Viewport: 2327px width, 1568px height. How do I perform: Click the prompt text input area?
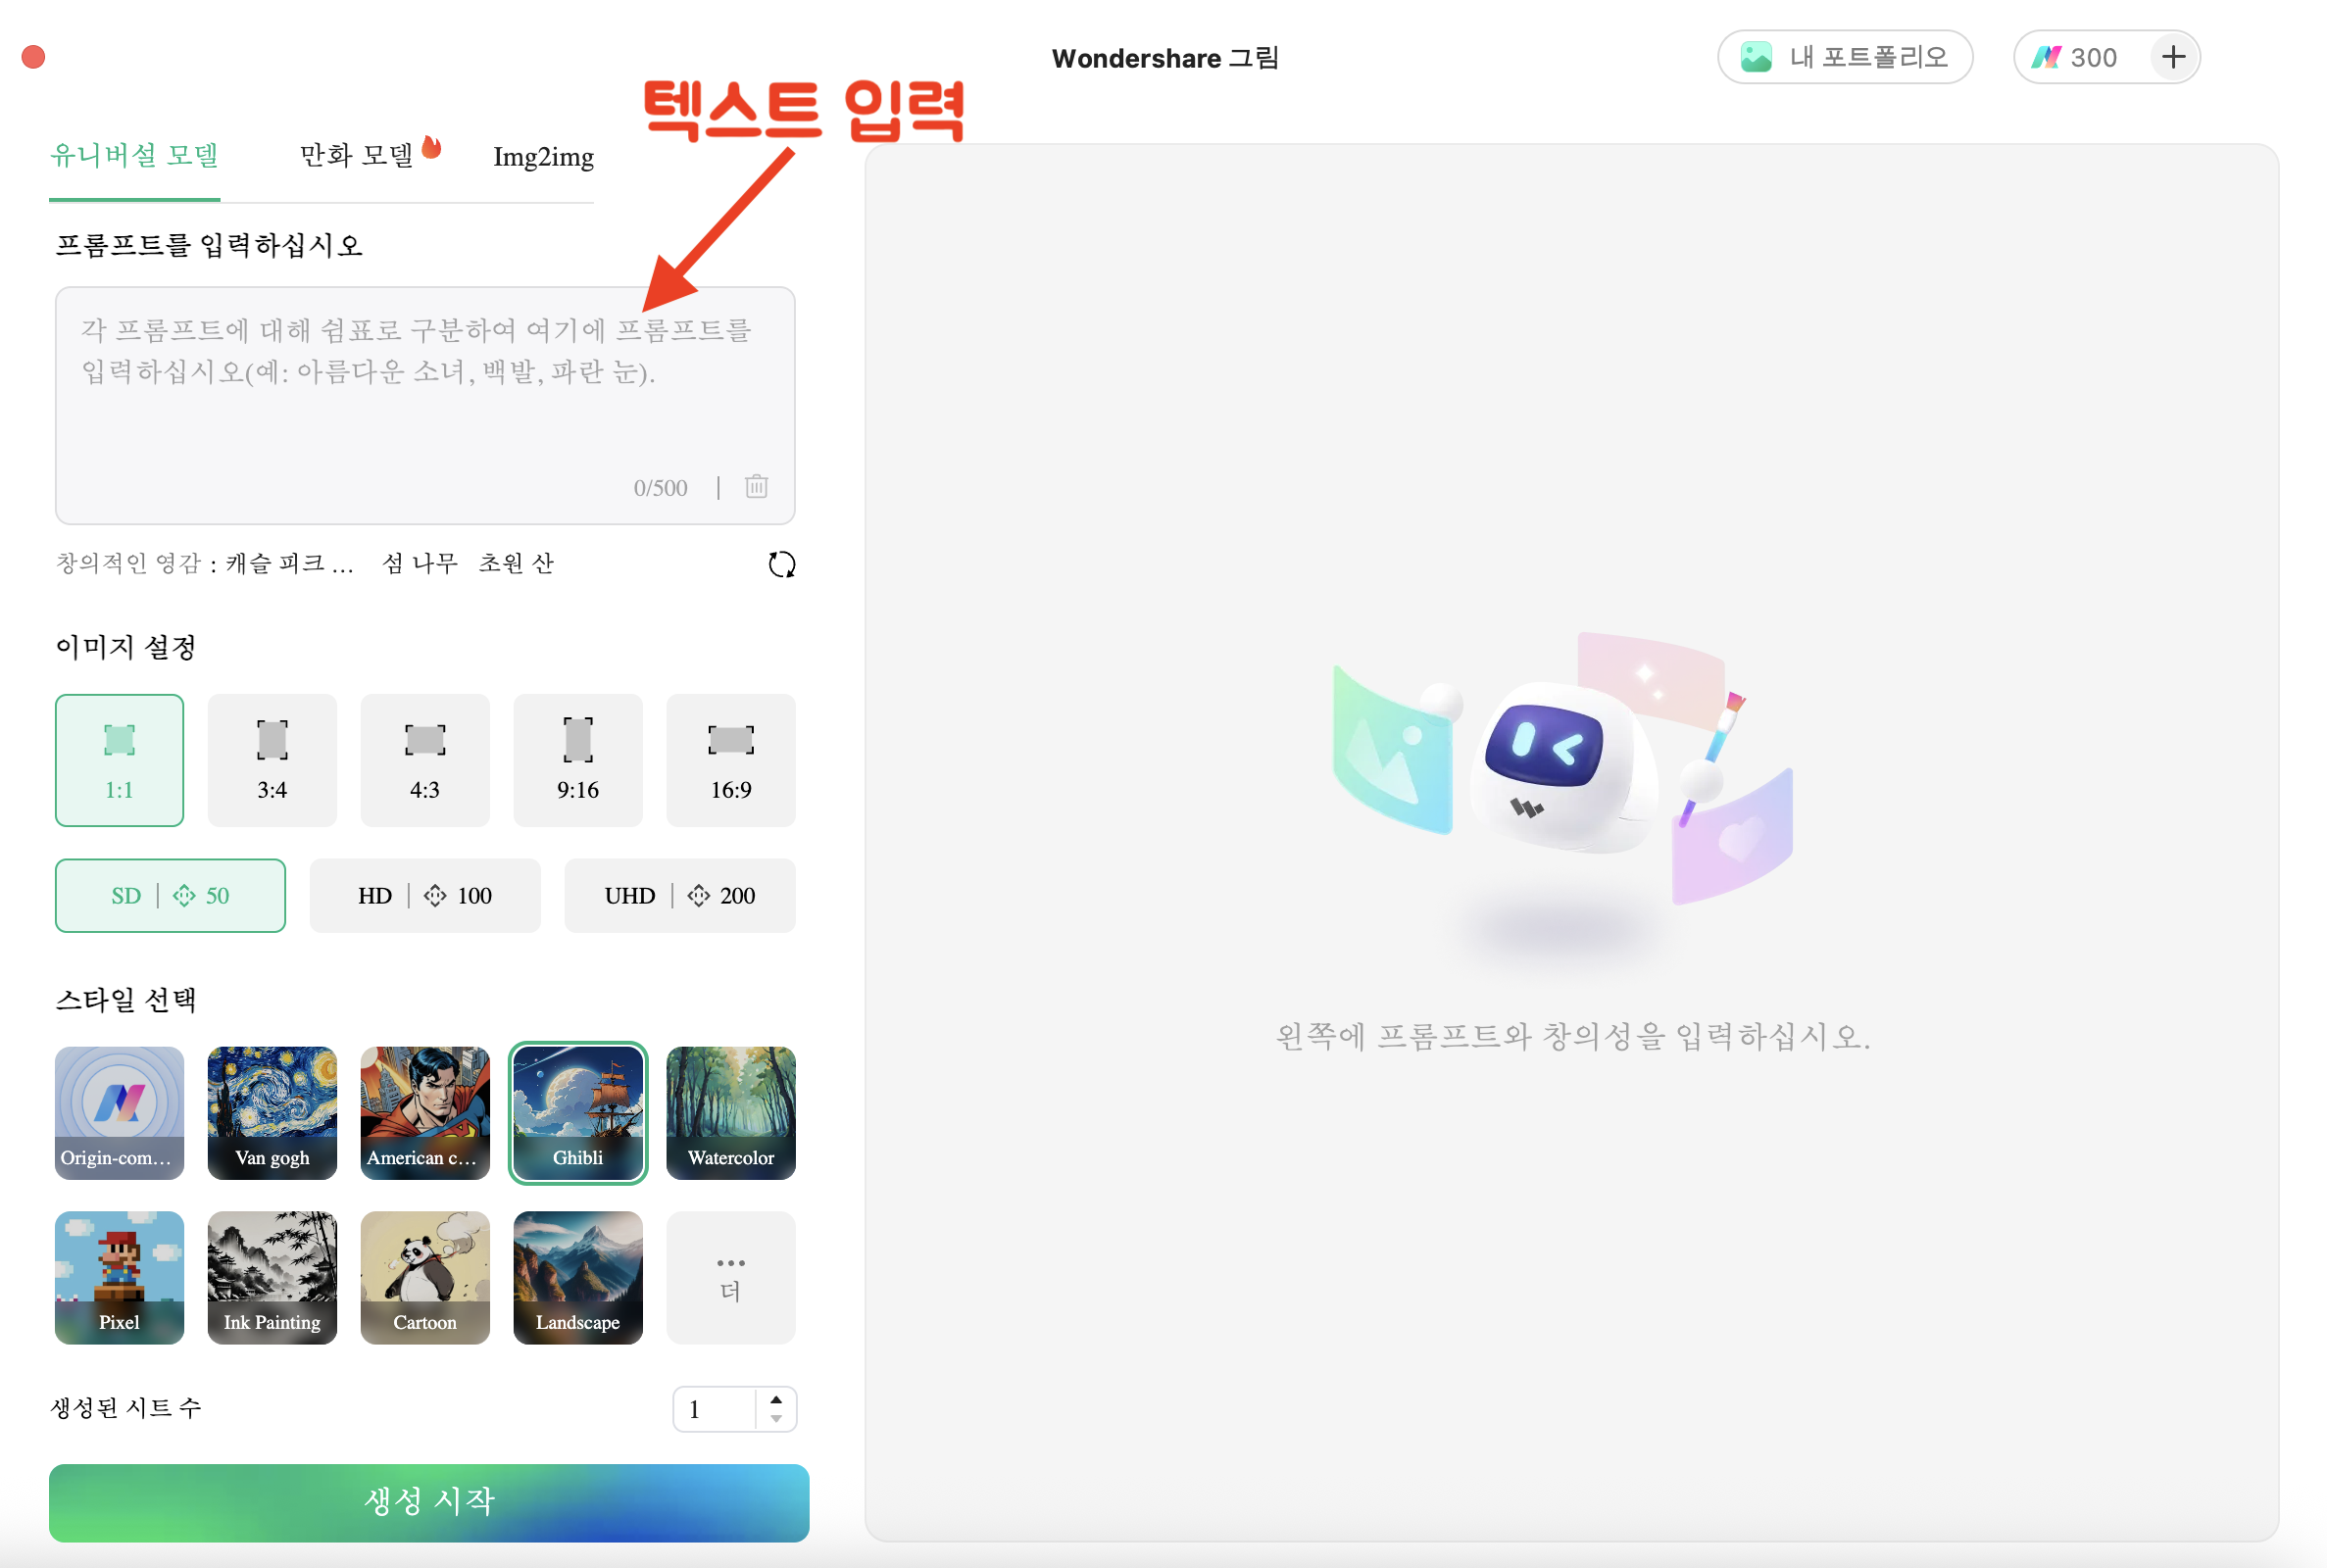tap(425, 405)
